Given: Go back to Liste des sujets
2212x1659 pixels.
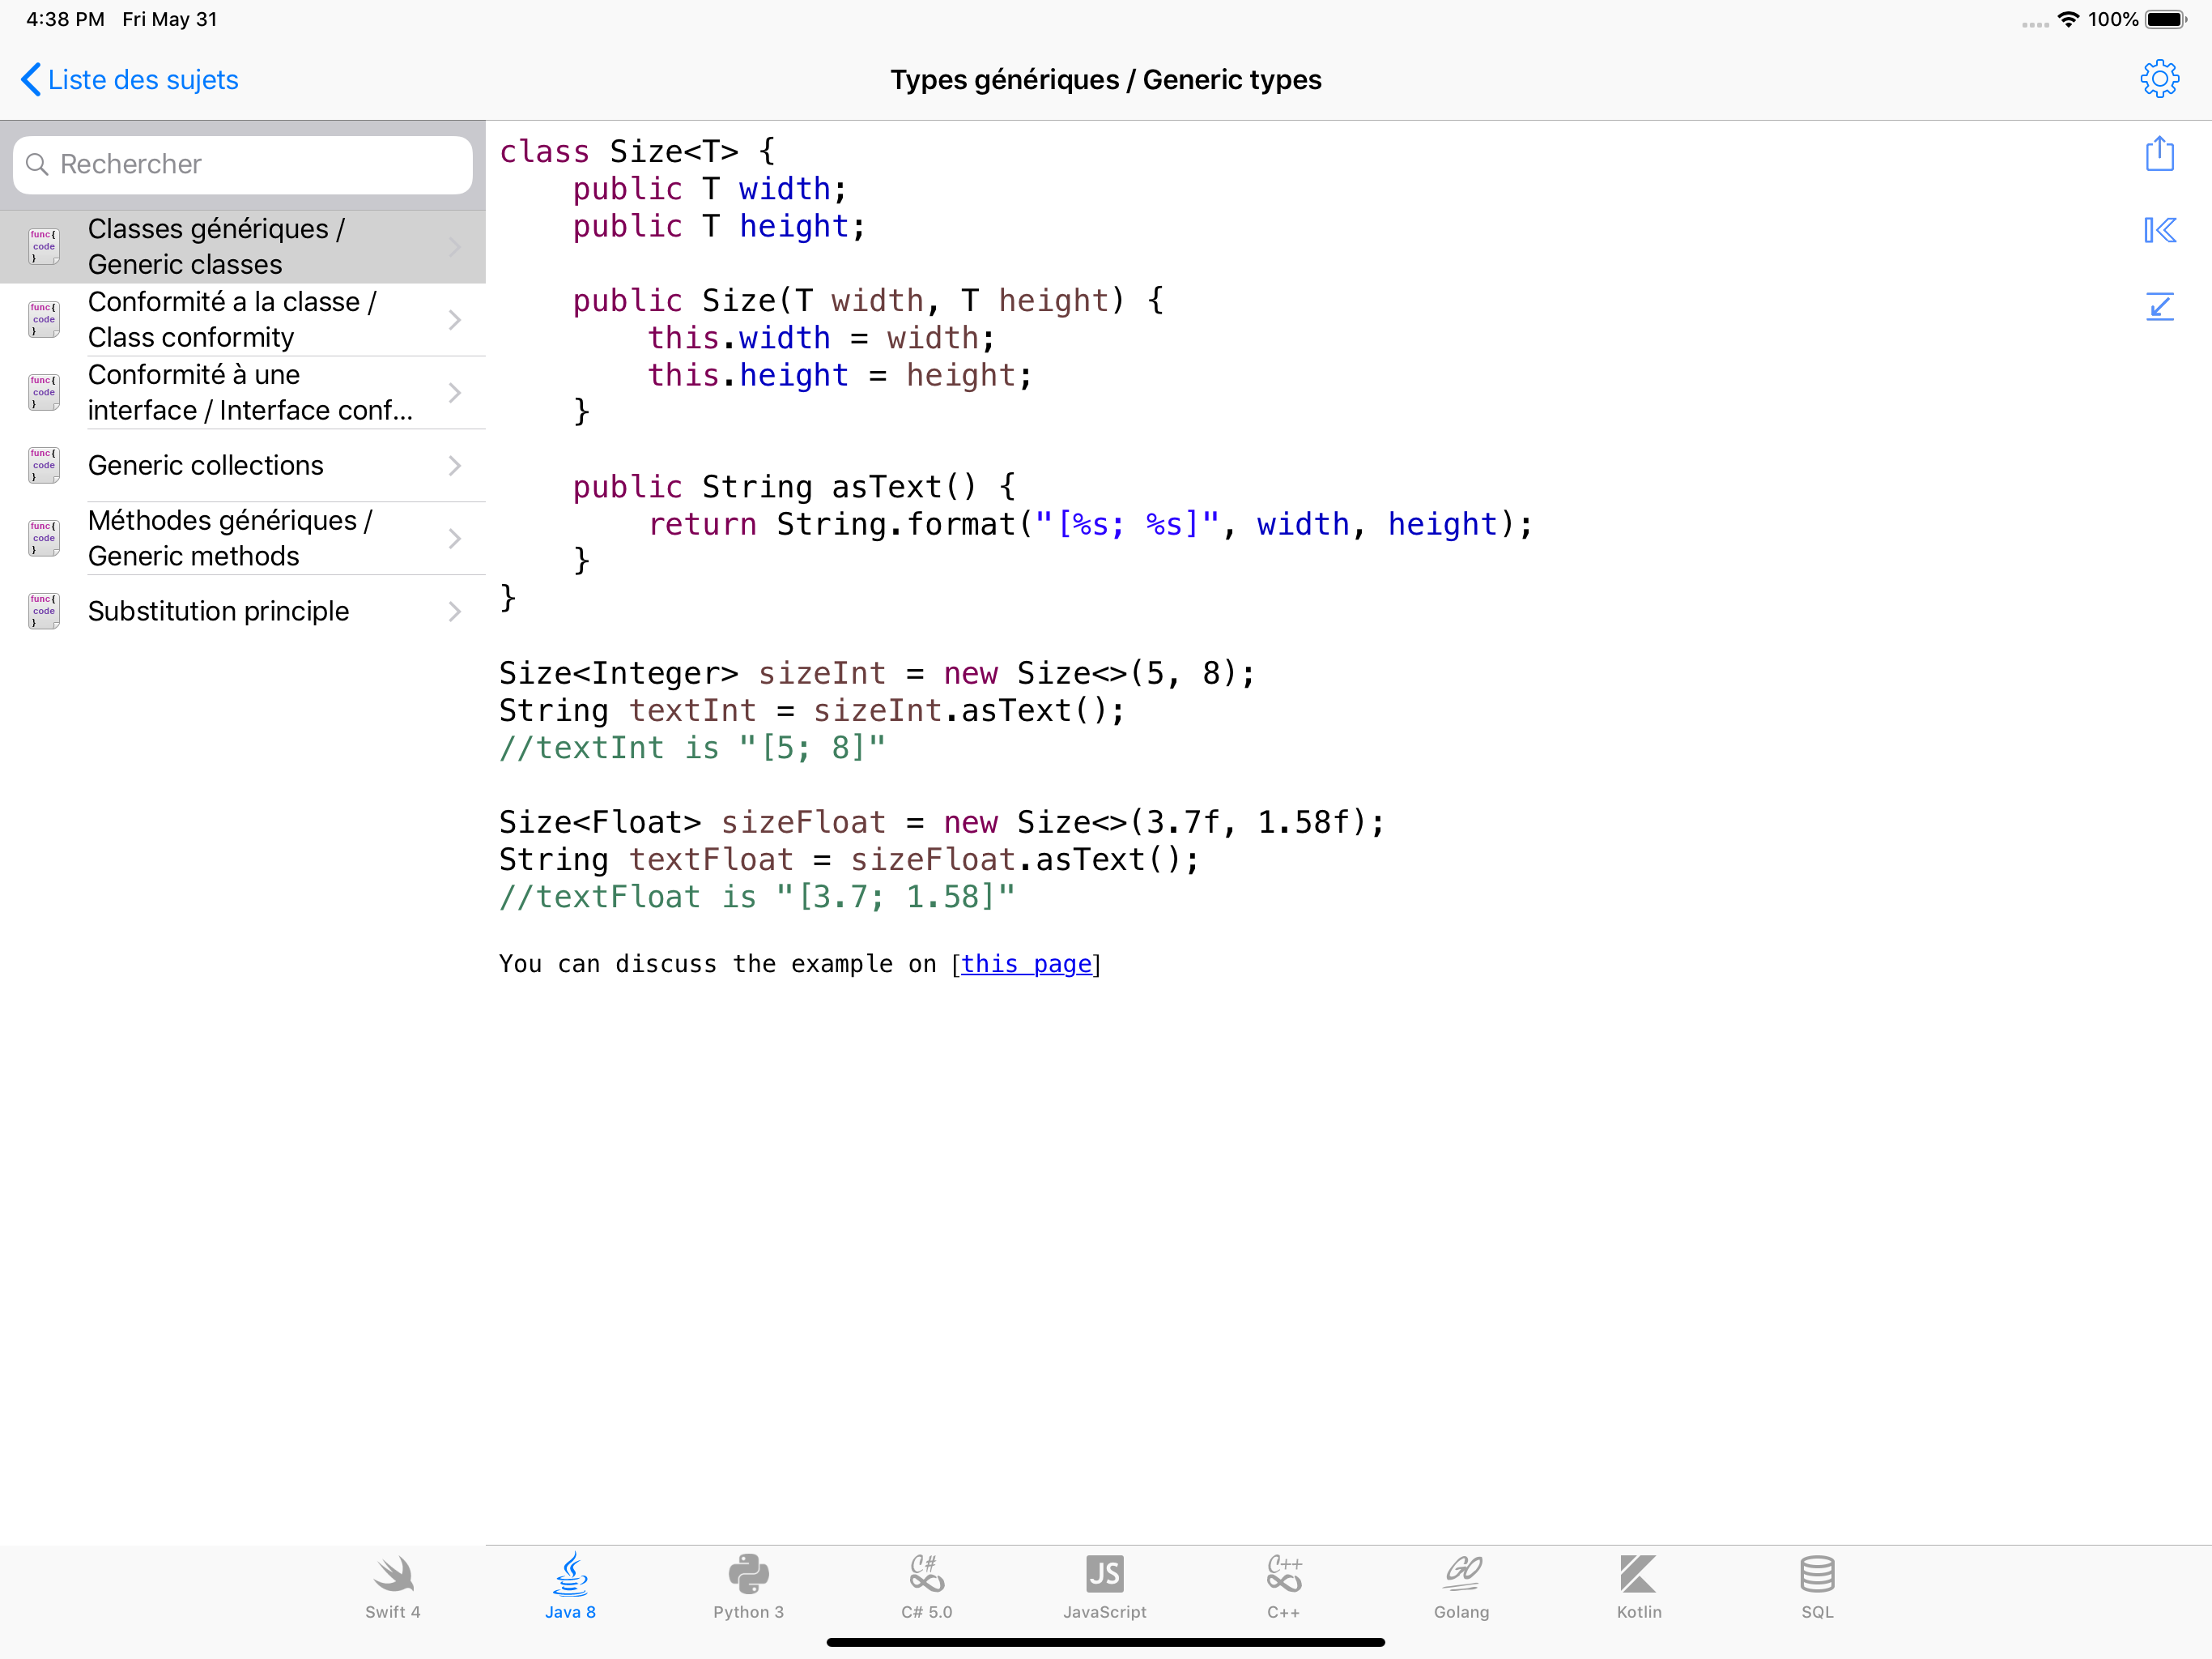Looking at the screenshot, I should [x=130, y=80].
